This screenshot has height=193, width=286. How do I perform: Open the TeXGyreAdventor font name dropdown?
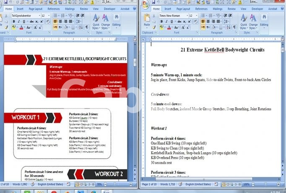click(x=39, y=16)
